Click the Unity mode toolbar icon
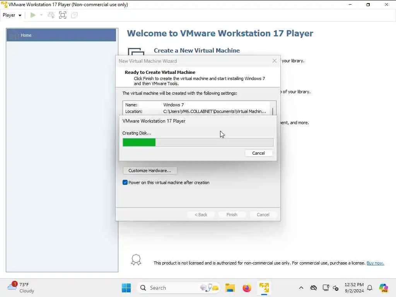 tap(74, 15)
